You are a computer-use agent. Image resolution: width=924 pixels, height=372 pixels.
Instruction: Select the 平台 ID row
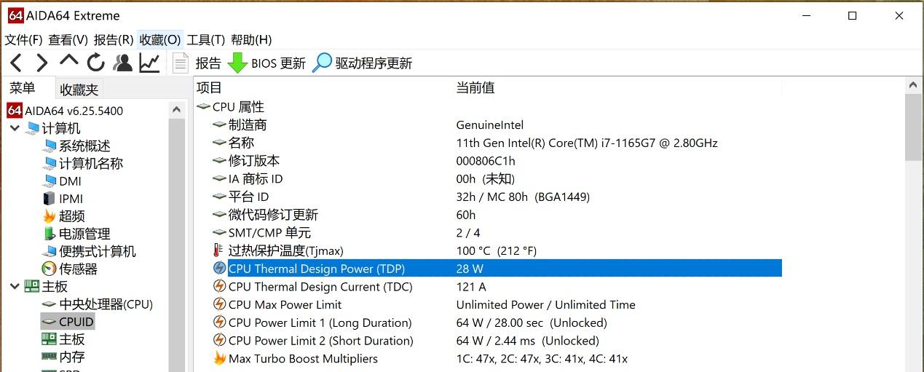pos(488,197)
